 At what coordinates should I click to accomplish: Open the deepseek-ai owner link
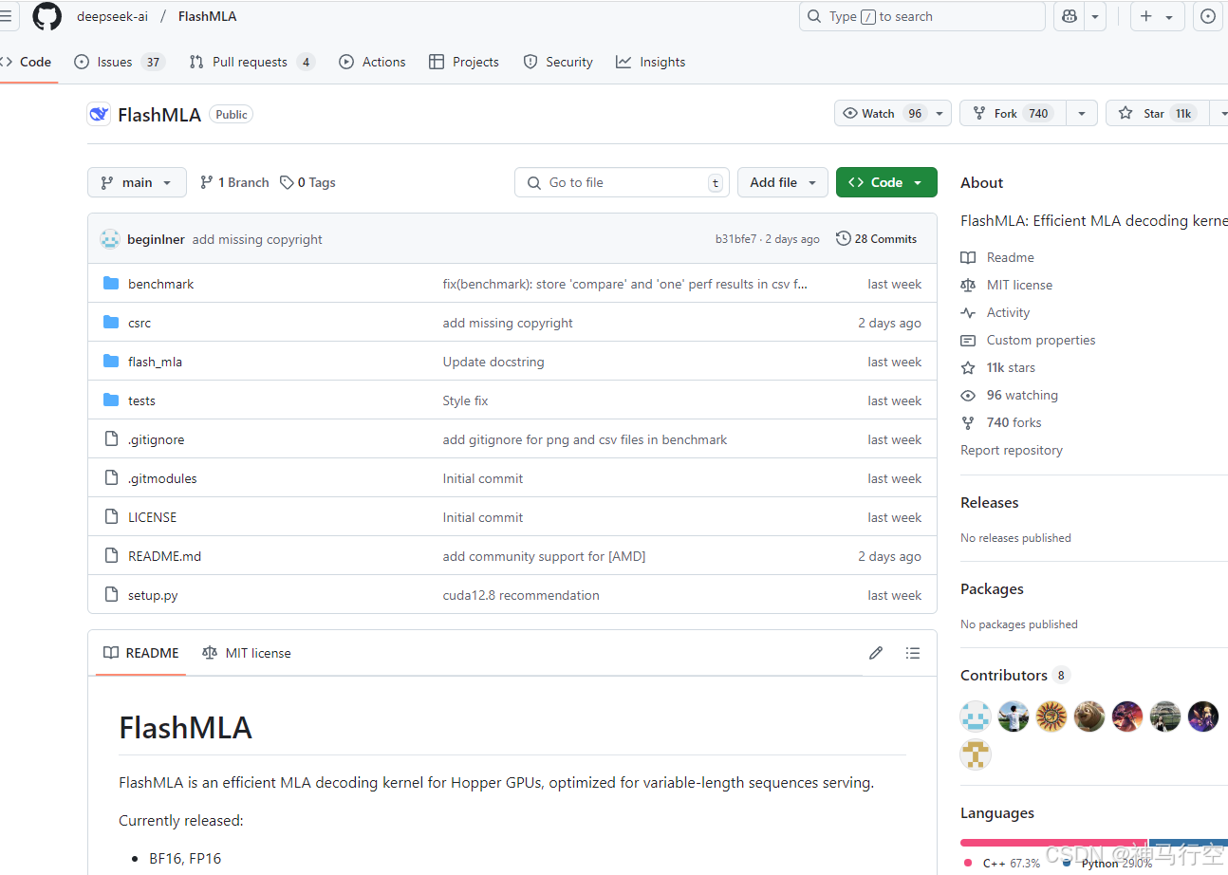pyautogui.click(x=112, y=16)
